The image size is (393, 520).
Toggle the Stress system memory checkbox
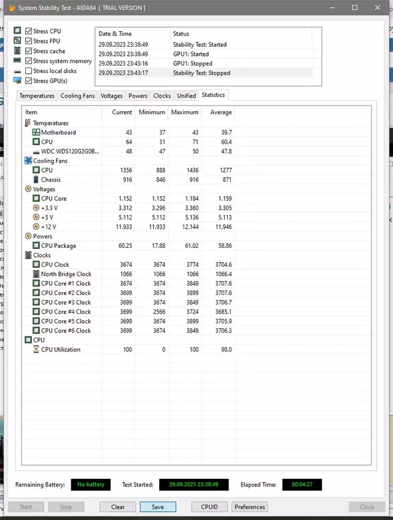28,61
